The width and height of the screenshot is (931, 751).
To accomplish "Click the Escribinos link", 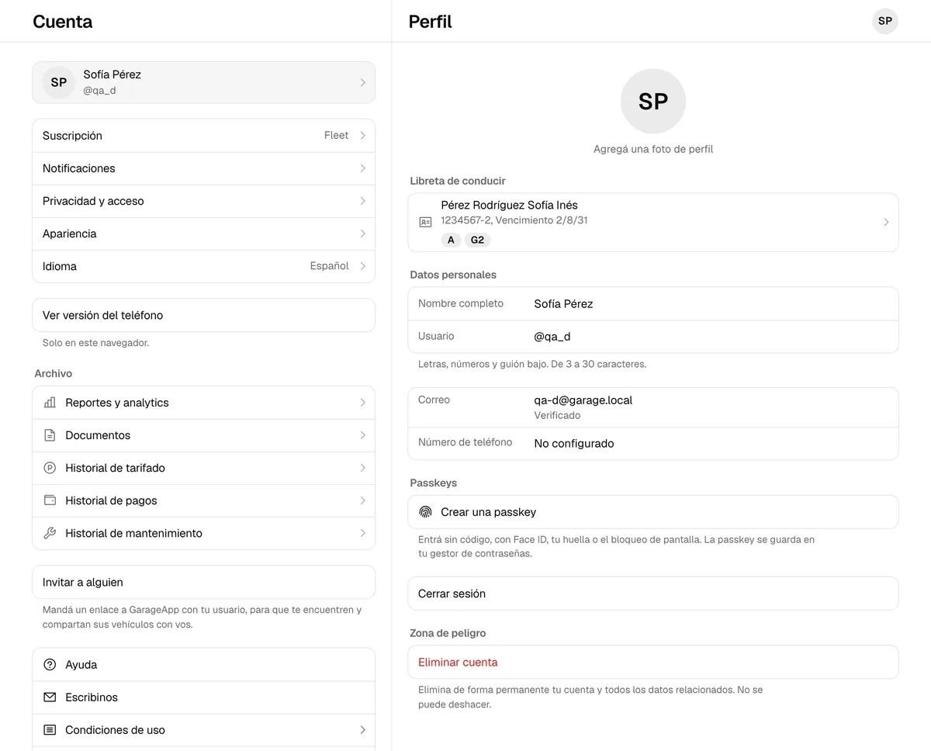I will coord(203,697).
